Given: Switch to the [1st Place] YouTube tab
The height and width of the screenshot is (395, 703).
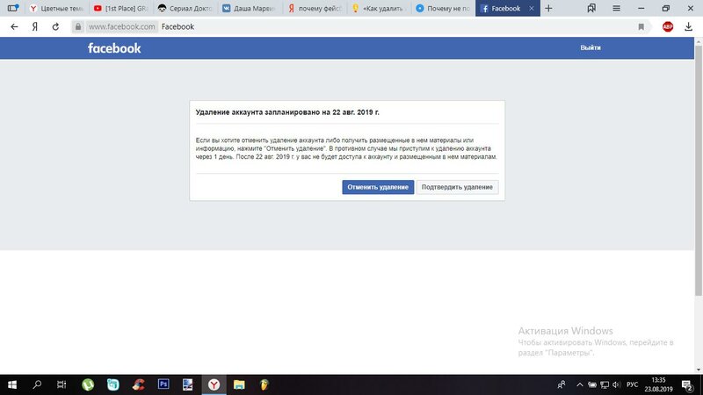Looking at the screenshot, I should tap(121, 8).
